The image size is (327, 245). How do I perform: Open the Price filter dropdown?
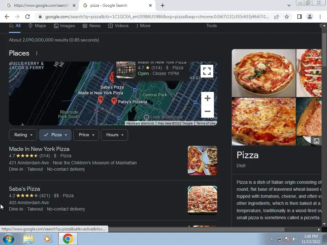(x=86, y=135)
